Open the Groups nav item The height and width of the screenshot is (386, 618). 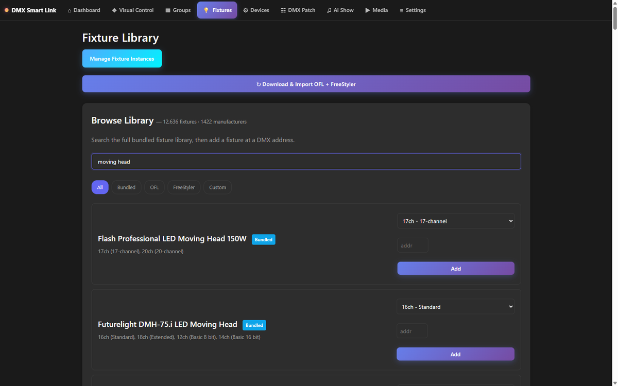click(178, 10)
